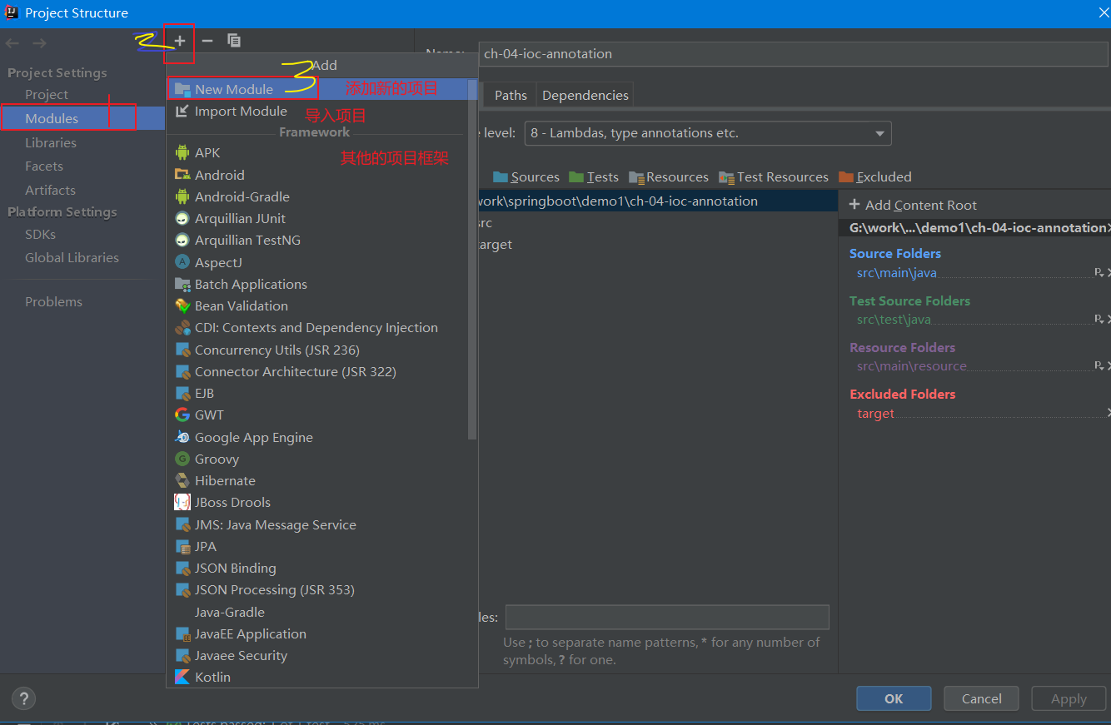The height and width of the screenshot is (725, 1111).
Task: Click the JBoss Drools icon
Action: click(x=182, y=502)
